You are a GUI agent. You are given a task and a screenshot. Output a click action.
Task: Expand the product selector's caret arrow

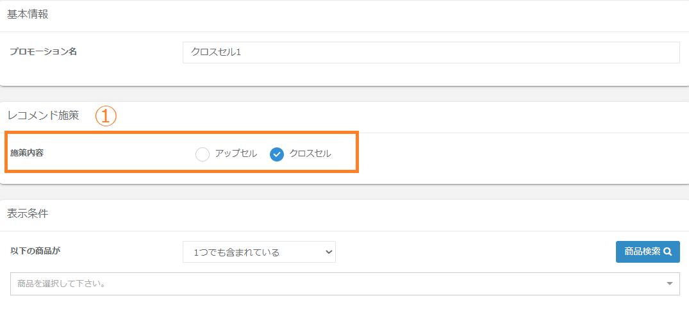pyautogui.click(x=670, y=284)
